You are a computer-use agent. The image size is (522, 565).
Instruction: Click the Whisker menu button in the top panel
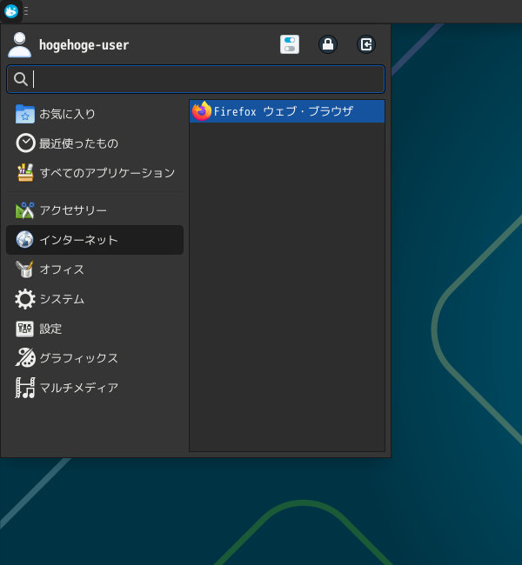tap(11, 11)
